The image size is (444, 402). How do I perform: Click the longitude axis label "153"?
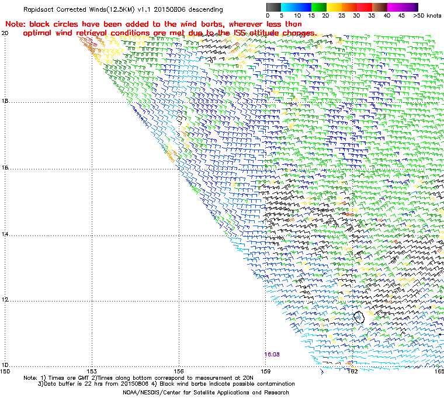click(x=92, y=372)
